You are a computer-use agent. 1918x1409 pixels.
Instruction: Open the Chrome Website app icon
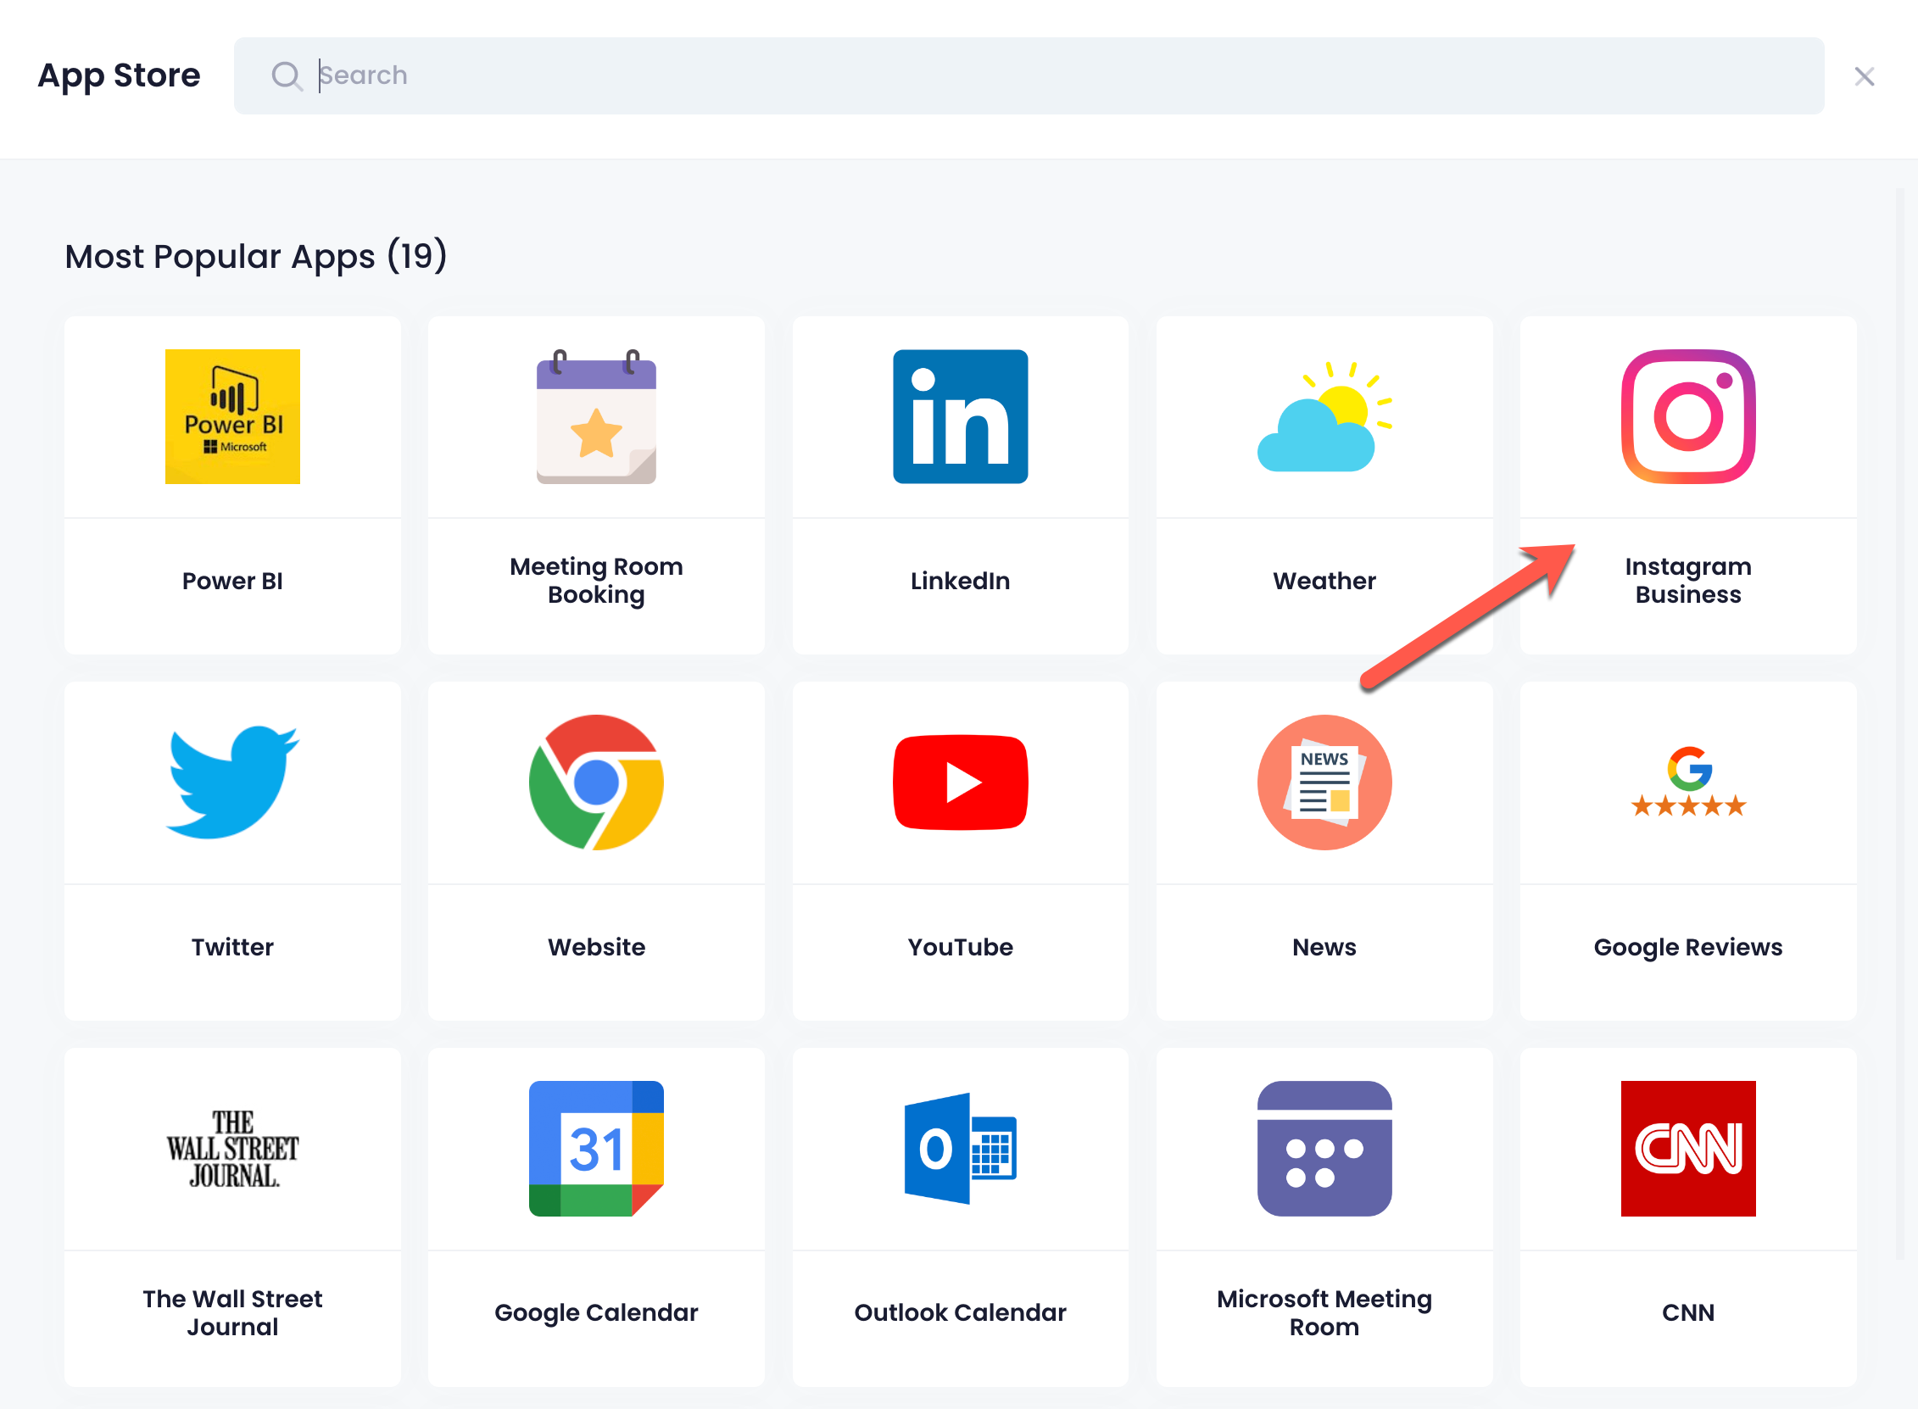coord(596,782)
